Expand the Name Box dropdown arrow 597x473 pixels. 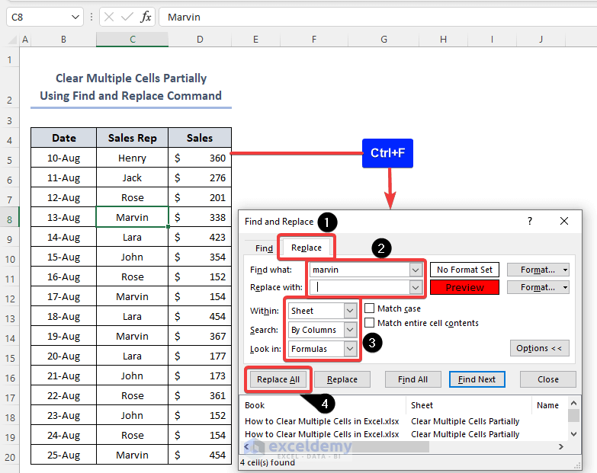(x=75, y=17)
